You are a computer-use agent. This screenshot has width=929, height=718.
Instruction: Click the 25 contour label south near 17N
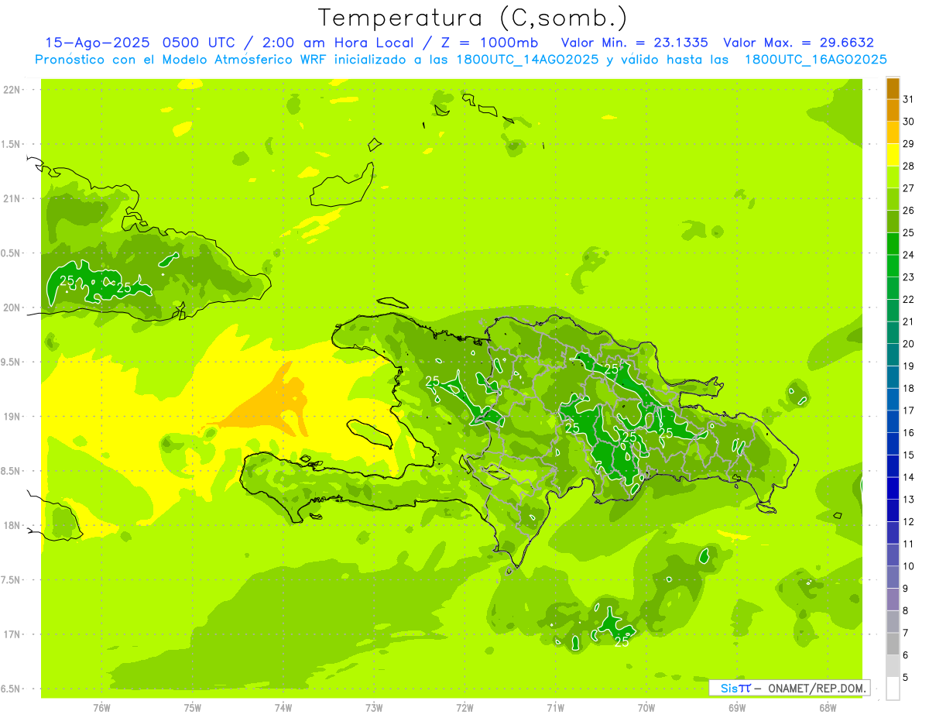click(622, 641)
